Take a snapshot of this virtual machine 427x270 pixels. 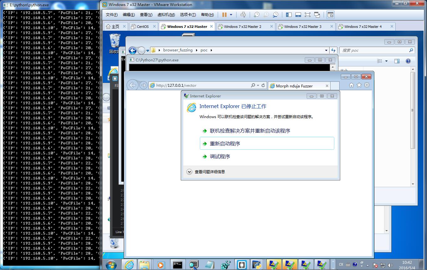257,15
